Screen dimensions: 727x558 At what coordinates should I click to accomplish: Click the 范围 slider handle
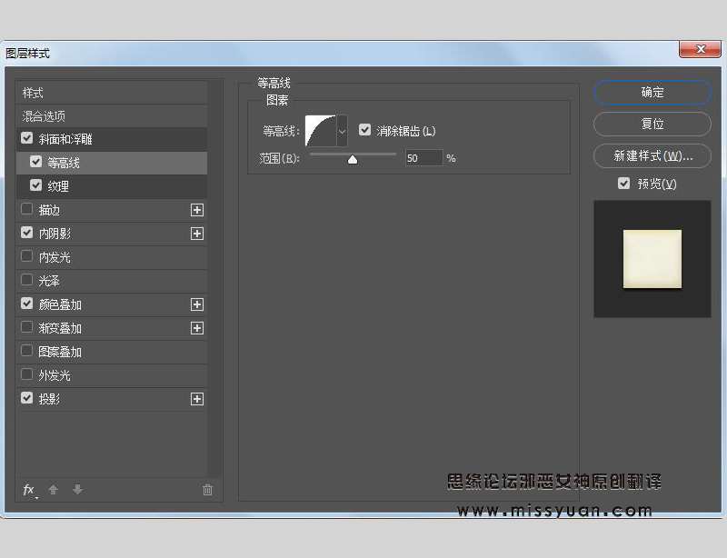pos(353,159)
